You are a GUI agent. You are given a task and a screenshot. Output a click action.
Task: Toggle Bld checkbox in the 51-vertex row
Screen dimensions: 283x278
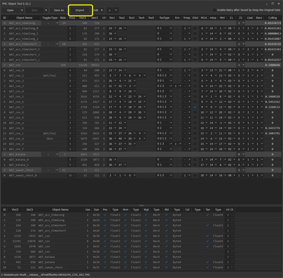point(166,267)
